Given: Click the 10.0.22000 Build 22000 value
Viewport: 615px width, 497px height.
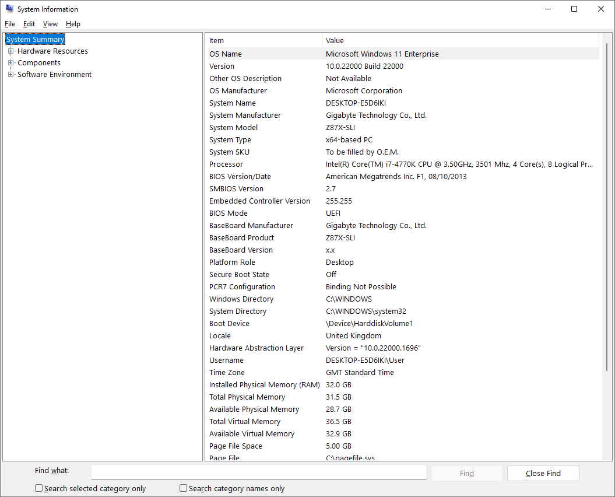Looking at the screenshot, I should pos(364,66).
